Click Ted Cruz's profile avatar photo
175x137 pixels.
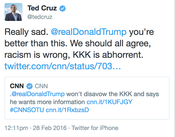13,12
